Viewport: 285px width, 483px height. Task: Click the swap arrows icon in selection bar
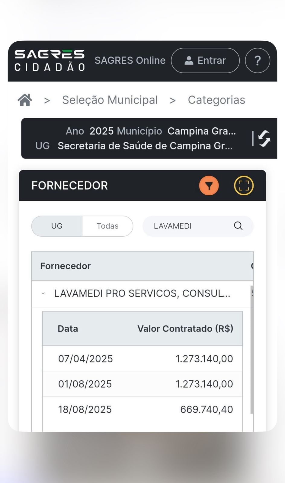pyautogui.click(x=264, y=139)
